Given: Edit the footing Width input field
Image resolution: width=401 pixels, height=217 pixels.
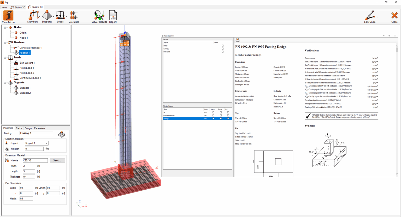Looking at the screenshot, I should coord(28,166).
